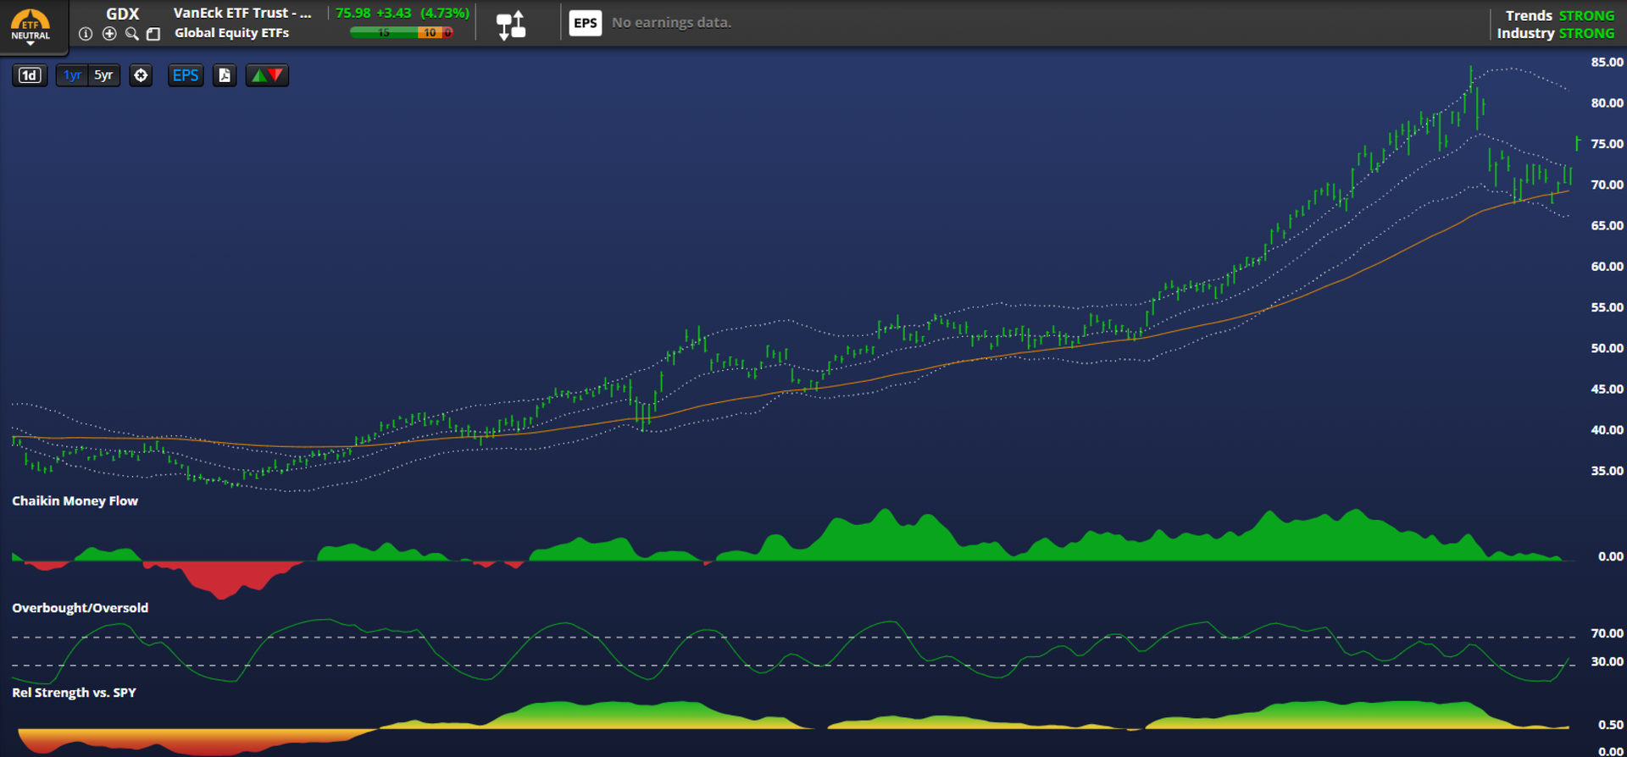Click the Trends STRONG indicator
Screen dimensions: 1627x757
[x=1559, y=15]
